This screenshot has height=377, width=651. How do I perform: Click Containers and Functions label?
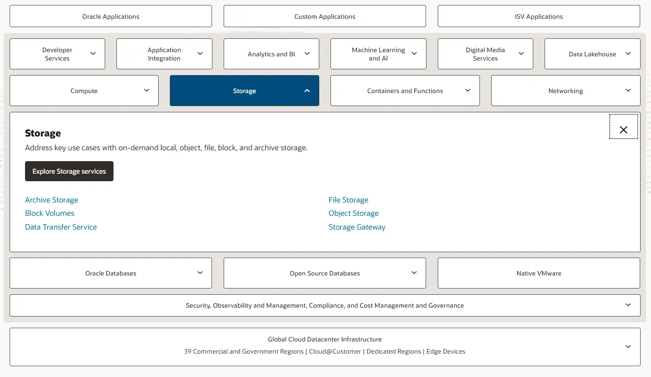pyautogui.click(x=405, y=91)
